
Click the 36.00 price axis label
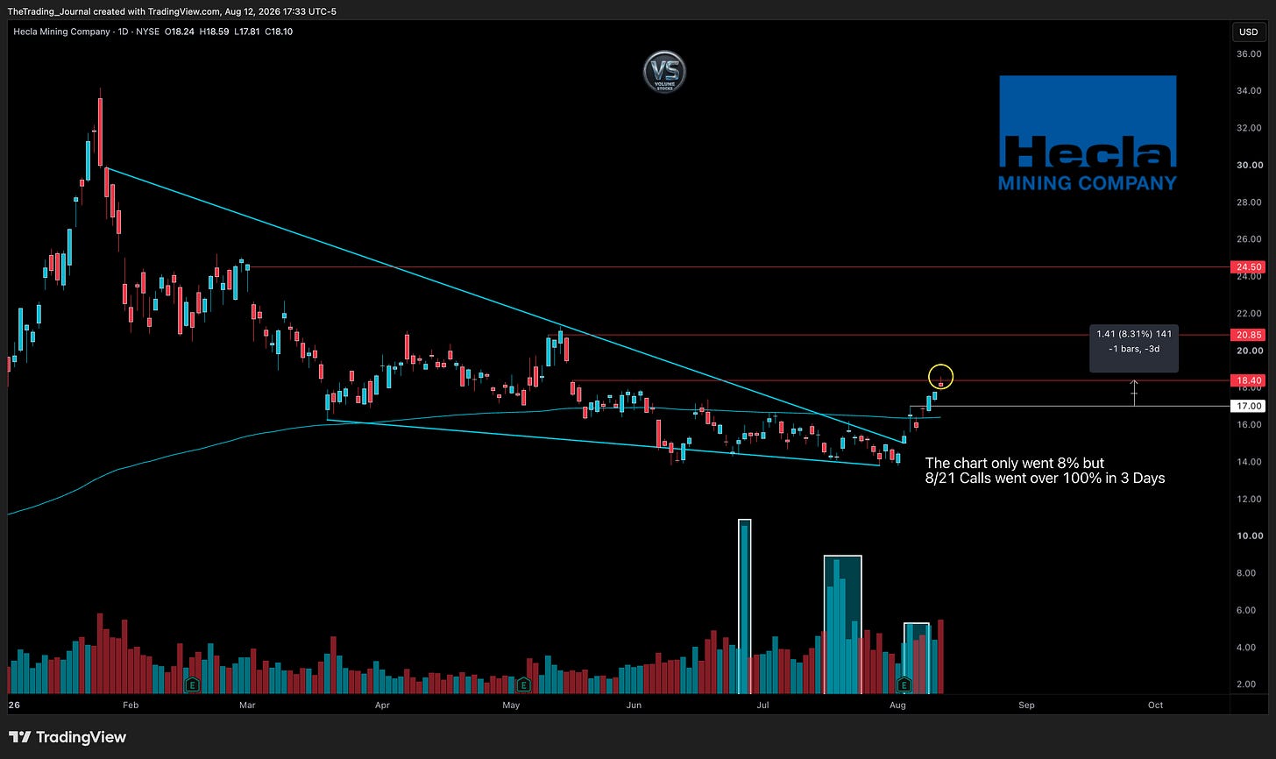coord(1248,53)
